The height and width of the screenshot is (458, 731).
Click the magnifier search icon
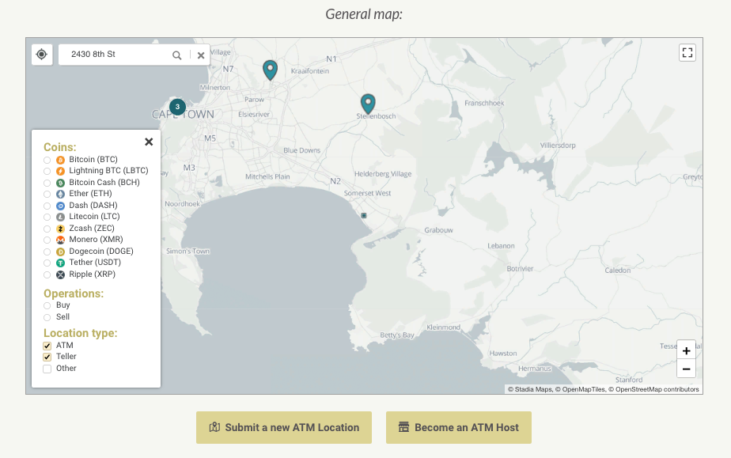(176, 55)
